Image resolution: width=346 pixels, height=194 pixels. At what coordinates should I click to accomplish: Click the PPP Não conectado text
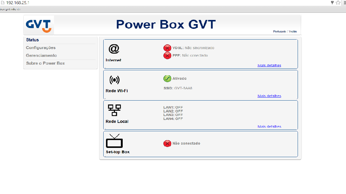(x=190, y=55)
